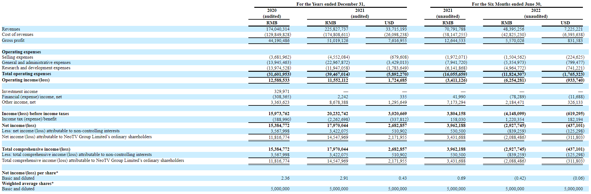591x194 pixels.
Task: Click the header For the Years ended December 31
Action: (330, 4)
